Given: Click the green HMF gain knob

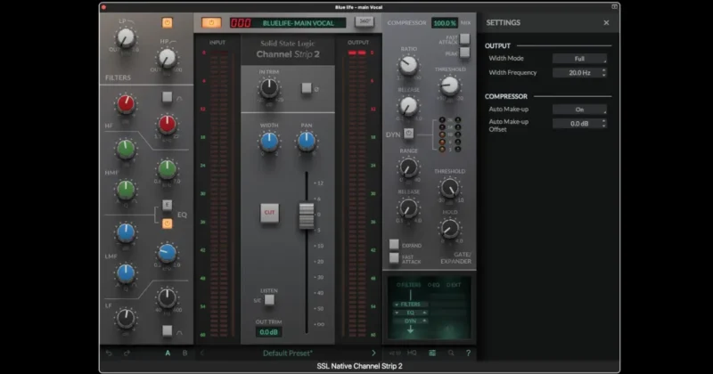Looking at the screenshot, I should [x=126, y=149].
